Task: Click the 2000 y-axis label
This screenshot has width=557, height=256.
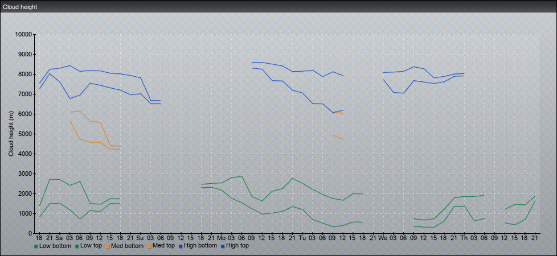Action: click(x=25, y=193)
